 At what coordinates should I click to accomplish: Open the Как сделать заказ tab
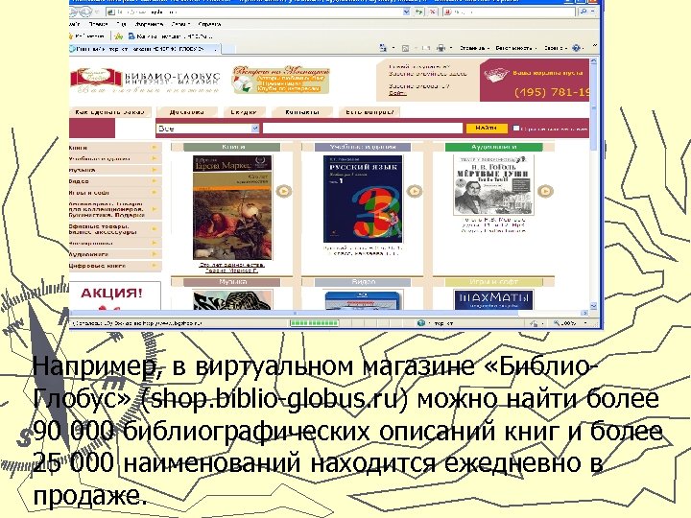pyautogui.click(x=109, y=112)
